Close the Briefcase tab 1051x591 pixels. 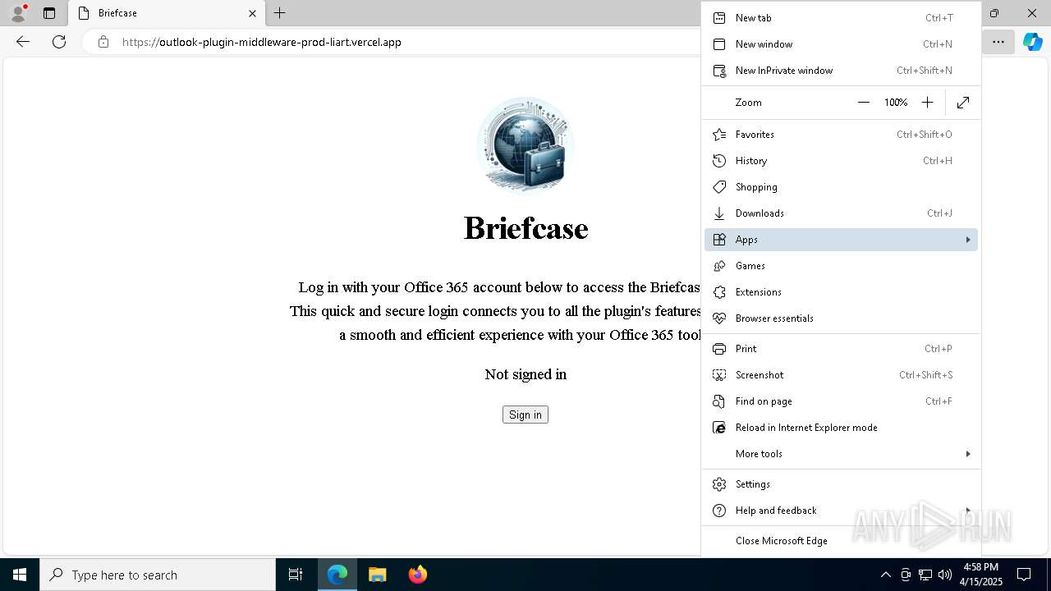pos(252,13)
